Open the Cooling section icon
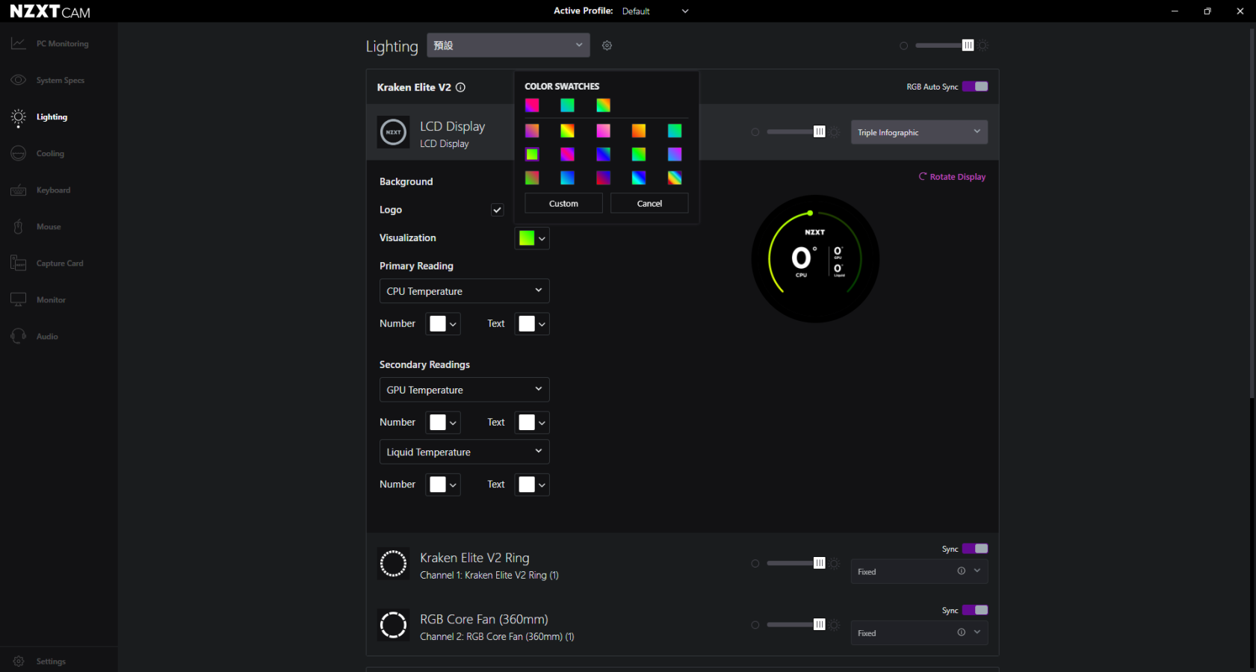The height and width of the screenshot is (672, 1256). (x=19, y=154)
